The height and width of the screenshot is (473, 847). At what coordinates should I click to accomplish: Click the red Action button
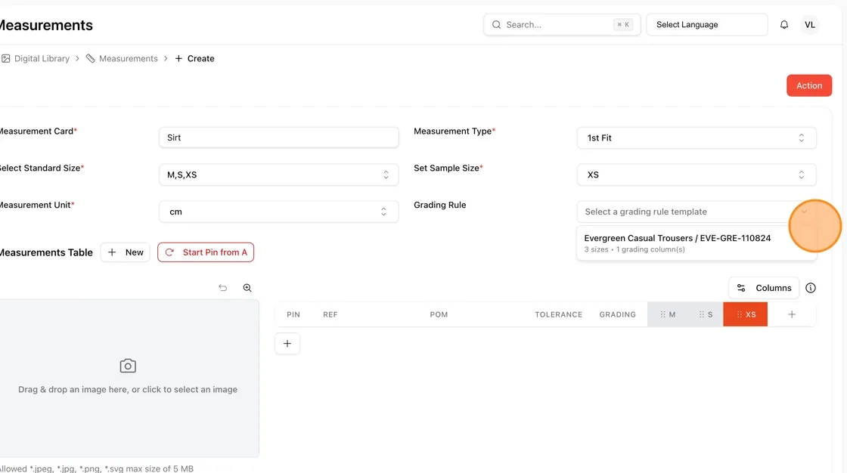(809, 85)
